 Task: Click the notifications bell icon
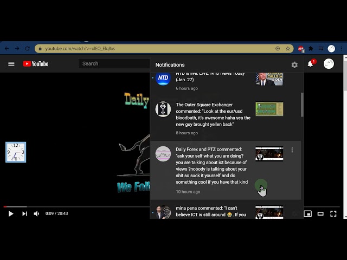(311, 64)
